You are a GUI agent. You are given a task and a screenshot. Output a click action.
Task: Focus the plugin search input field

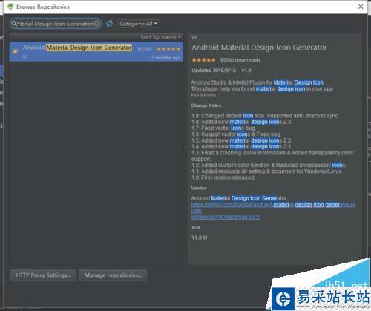[56, 24]
